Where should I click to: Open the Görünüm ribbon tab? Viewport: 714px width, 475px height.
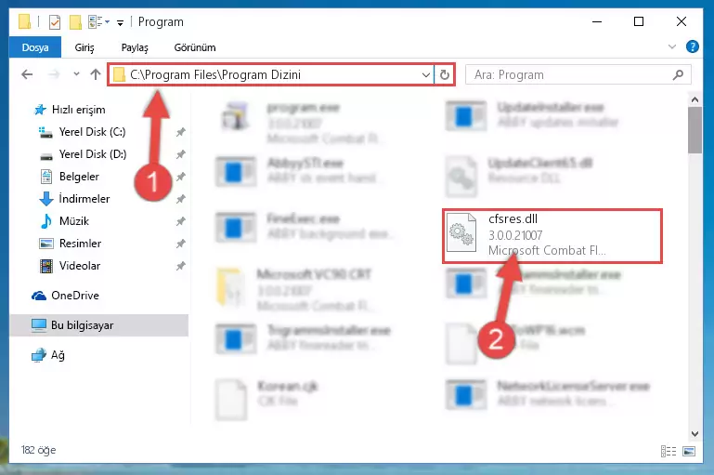point(195,47)
